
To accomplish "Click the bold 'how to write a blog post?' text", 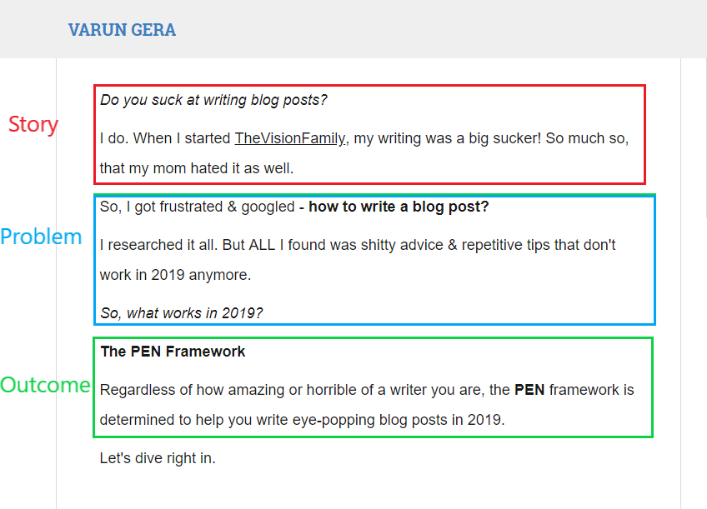I will (x=399, y=207).
